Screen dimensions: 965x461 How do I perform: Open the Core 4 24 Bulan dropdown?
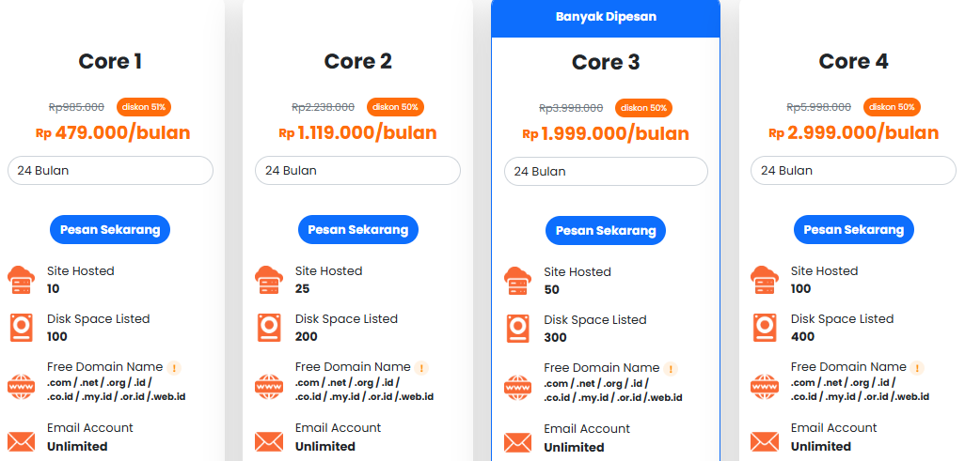[x=853, y=171]
